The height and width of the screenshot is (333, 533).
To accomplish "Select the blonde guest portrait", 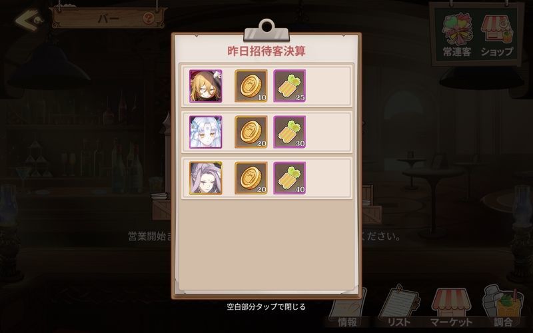I will (x=206, y=86).
